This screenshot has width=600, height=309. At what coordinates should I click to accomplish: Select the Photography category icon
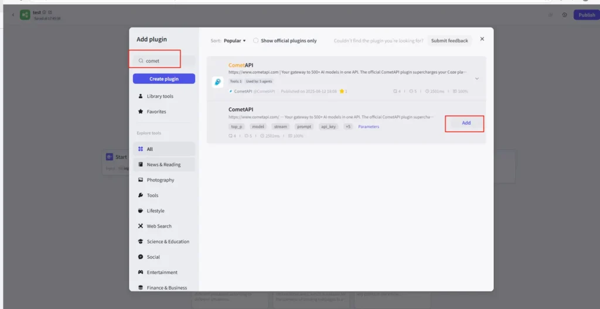(141, 180)
